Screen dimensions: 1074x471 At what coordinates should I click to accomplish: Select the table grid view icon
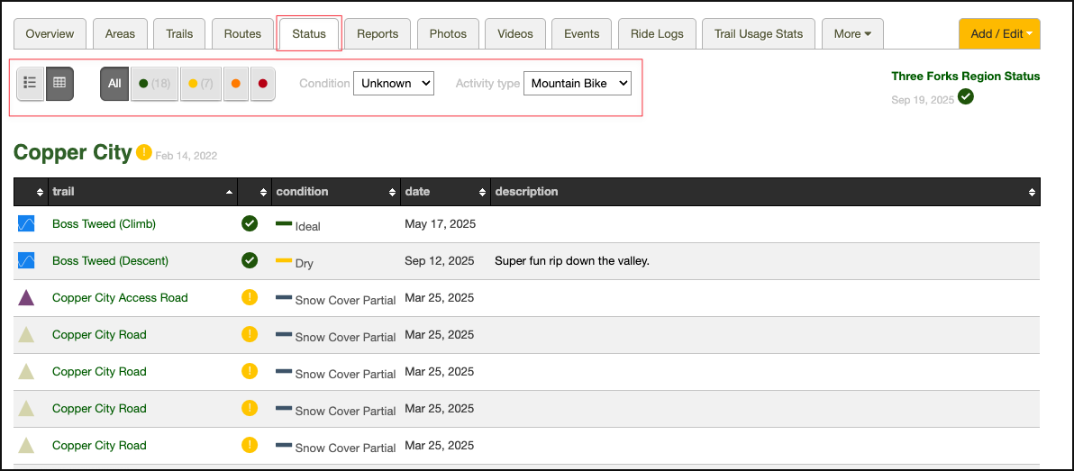[59, 83]
